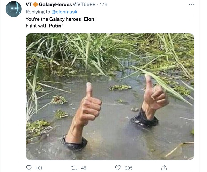
Task: Like the tweet using the heart icon
Action: coord(119,167)
